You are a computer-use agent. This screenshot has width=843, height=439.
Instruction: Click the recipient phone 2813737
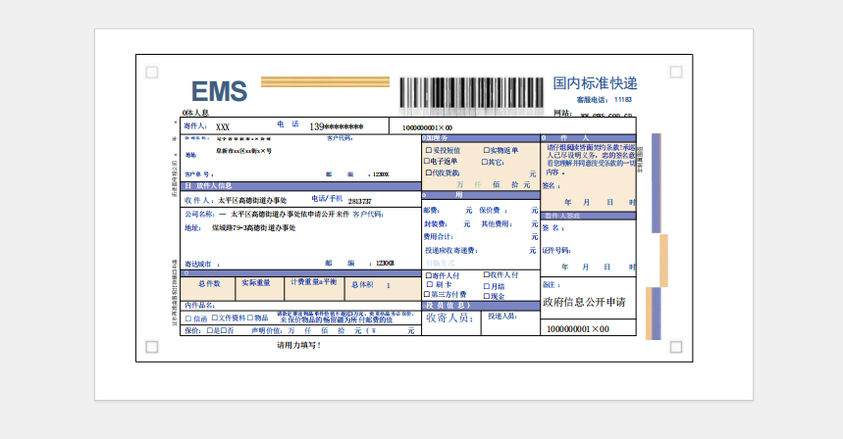coord(359,201)
